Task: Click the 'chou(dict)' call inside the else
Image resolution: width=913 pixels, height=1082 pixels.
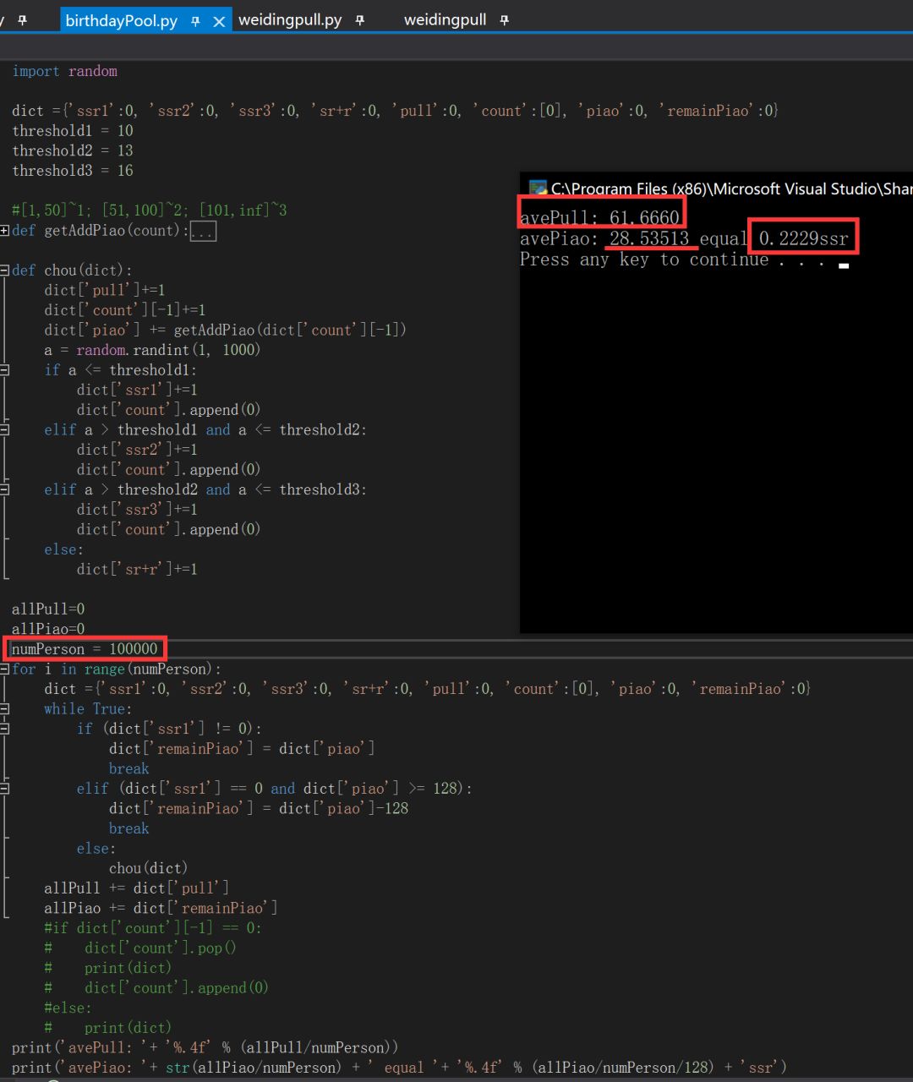Action: [x=149, y=868]
